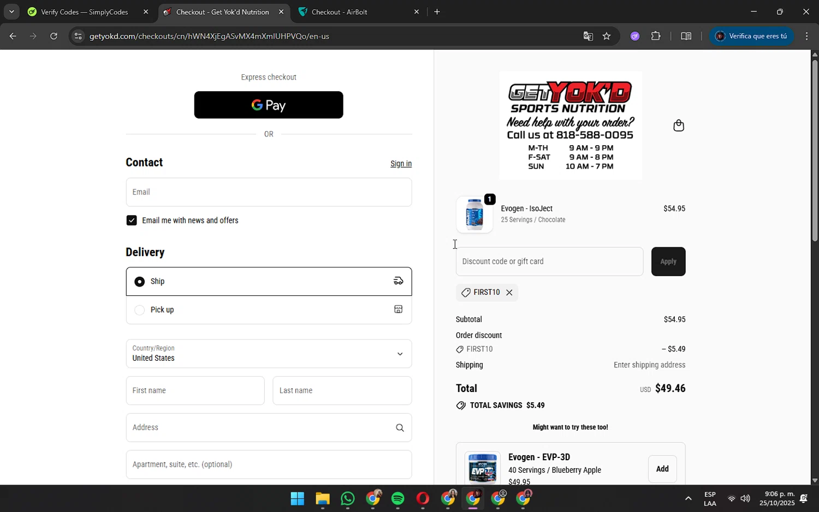Open a new browser tab
This screenshot has height=512, width=819.
click(437, 12)
